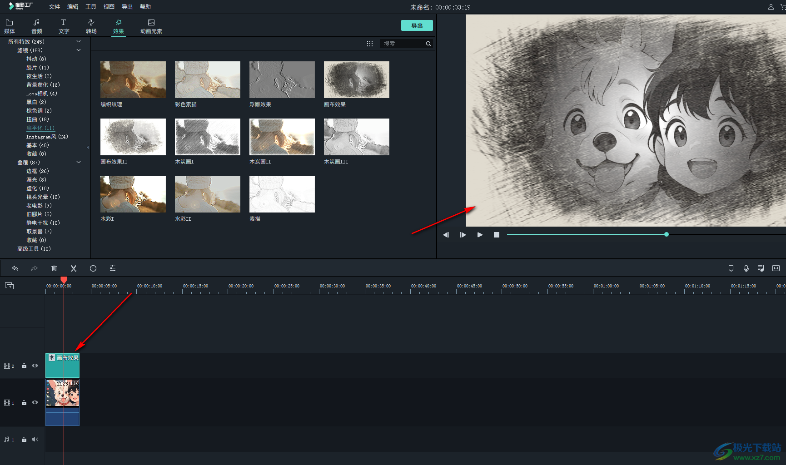Open the Tools (工具) menu

click(x=91, y=7)
